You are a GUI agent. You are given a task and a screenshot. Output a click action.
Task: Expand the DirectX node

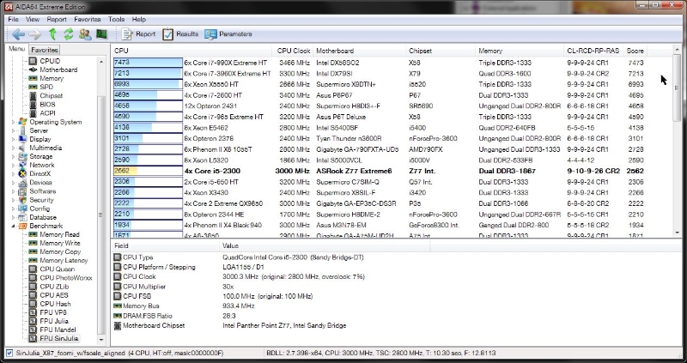point(13,174)
